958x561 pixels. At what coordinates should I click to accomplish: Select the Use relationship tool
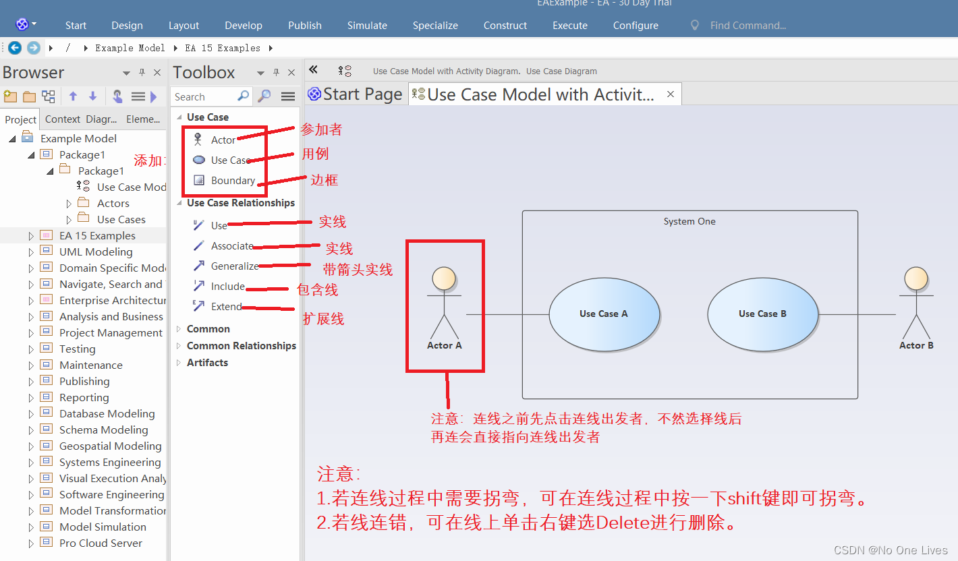point(210,225)
